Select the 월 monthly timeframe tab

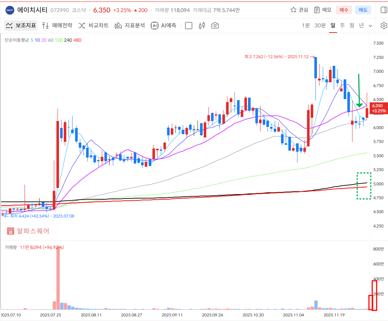(352, 26)
